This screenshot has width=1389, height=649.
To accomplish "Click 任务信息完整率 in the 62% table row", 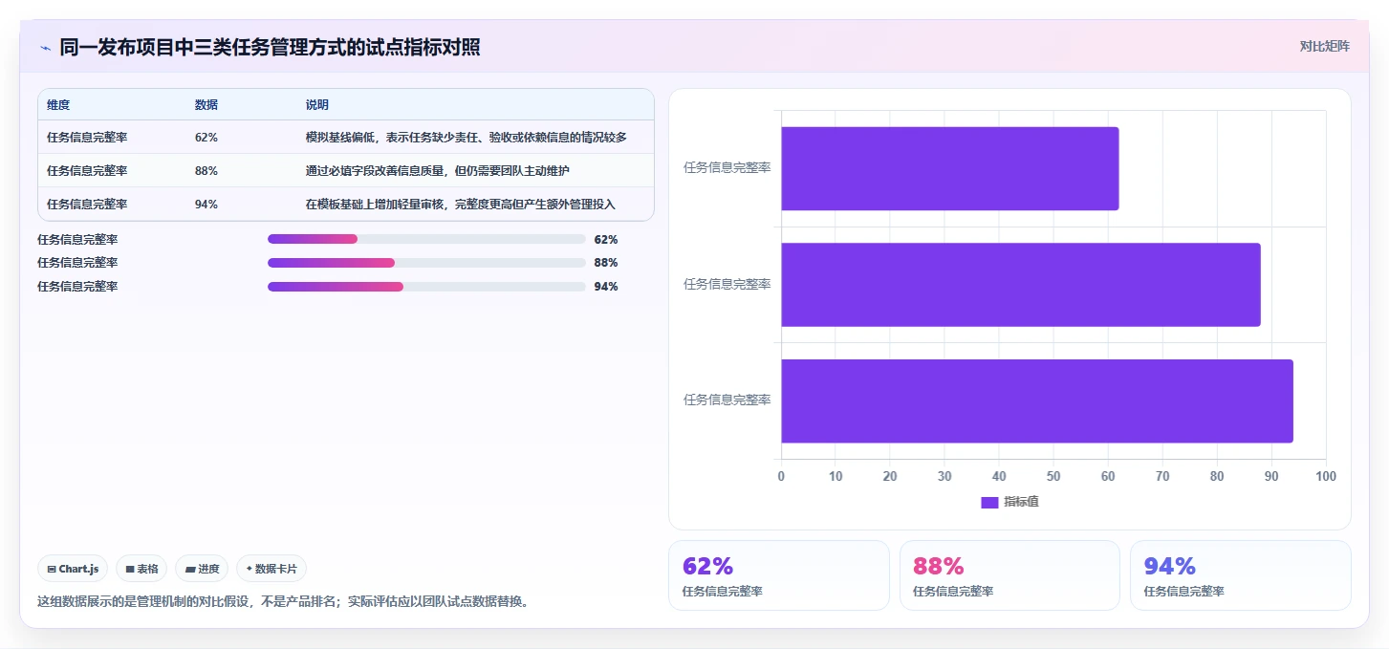I will pos(87,138).
